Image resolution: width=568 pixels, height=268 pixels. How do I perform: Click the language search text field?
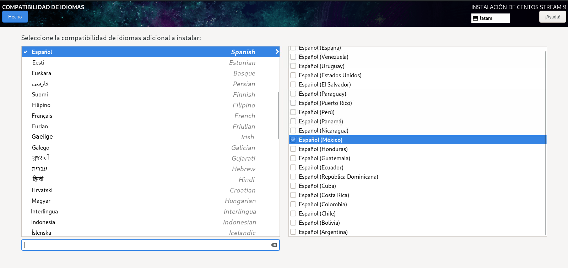146,245
